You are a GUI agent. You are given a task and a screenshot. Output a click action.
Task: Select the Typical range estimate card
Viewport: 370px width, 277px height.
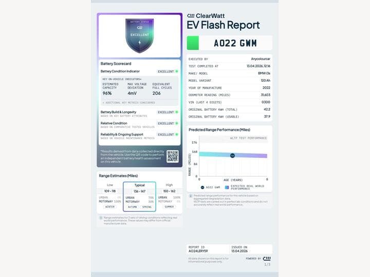(139, 196)
